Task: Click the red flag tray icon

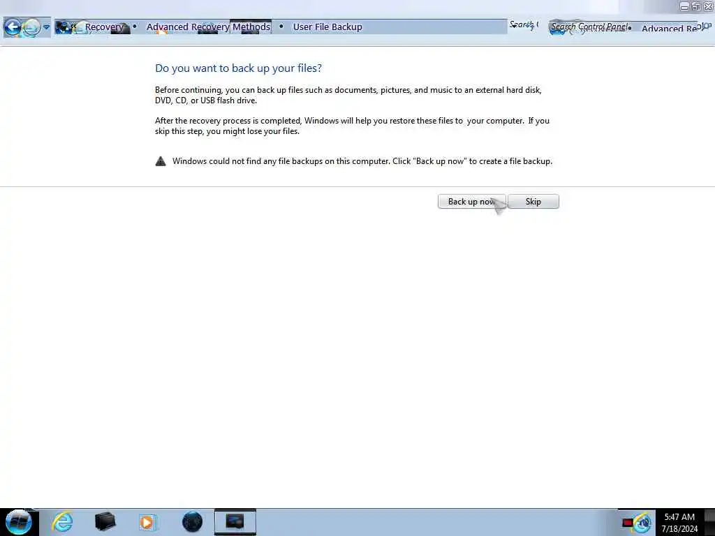Action: (x=628, y=523)
